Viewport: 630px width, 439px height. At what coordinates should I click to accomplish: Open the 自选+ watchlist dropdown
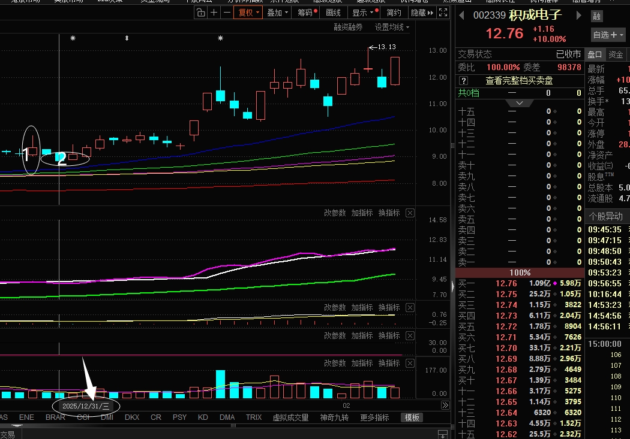(608, 35)
